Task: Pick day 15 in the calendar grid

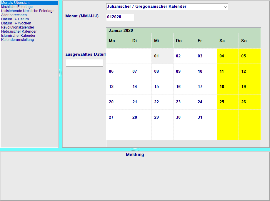Action: tap(156, 87)
